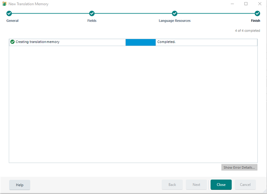This screenshot has width=267, height=194.
Task: Select the Finish step label
Action: [255, 21]
